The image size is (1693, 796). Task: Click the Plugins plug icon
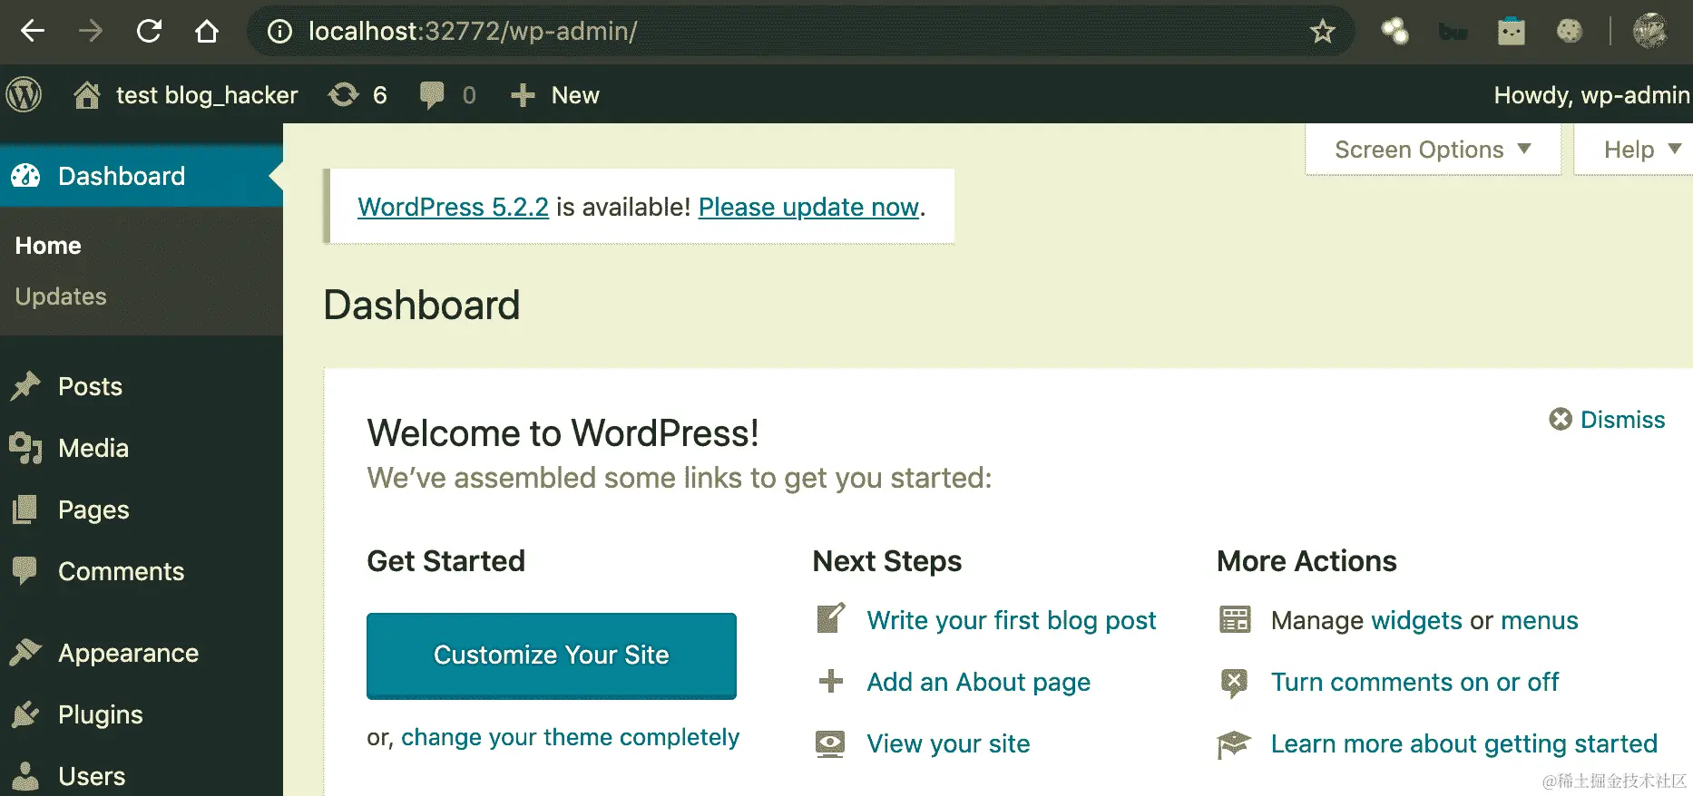click(25, 714)
